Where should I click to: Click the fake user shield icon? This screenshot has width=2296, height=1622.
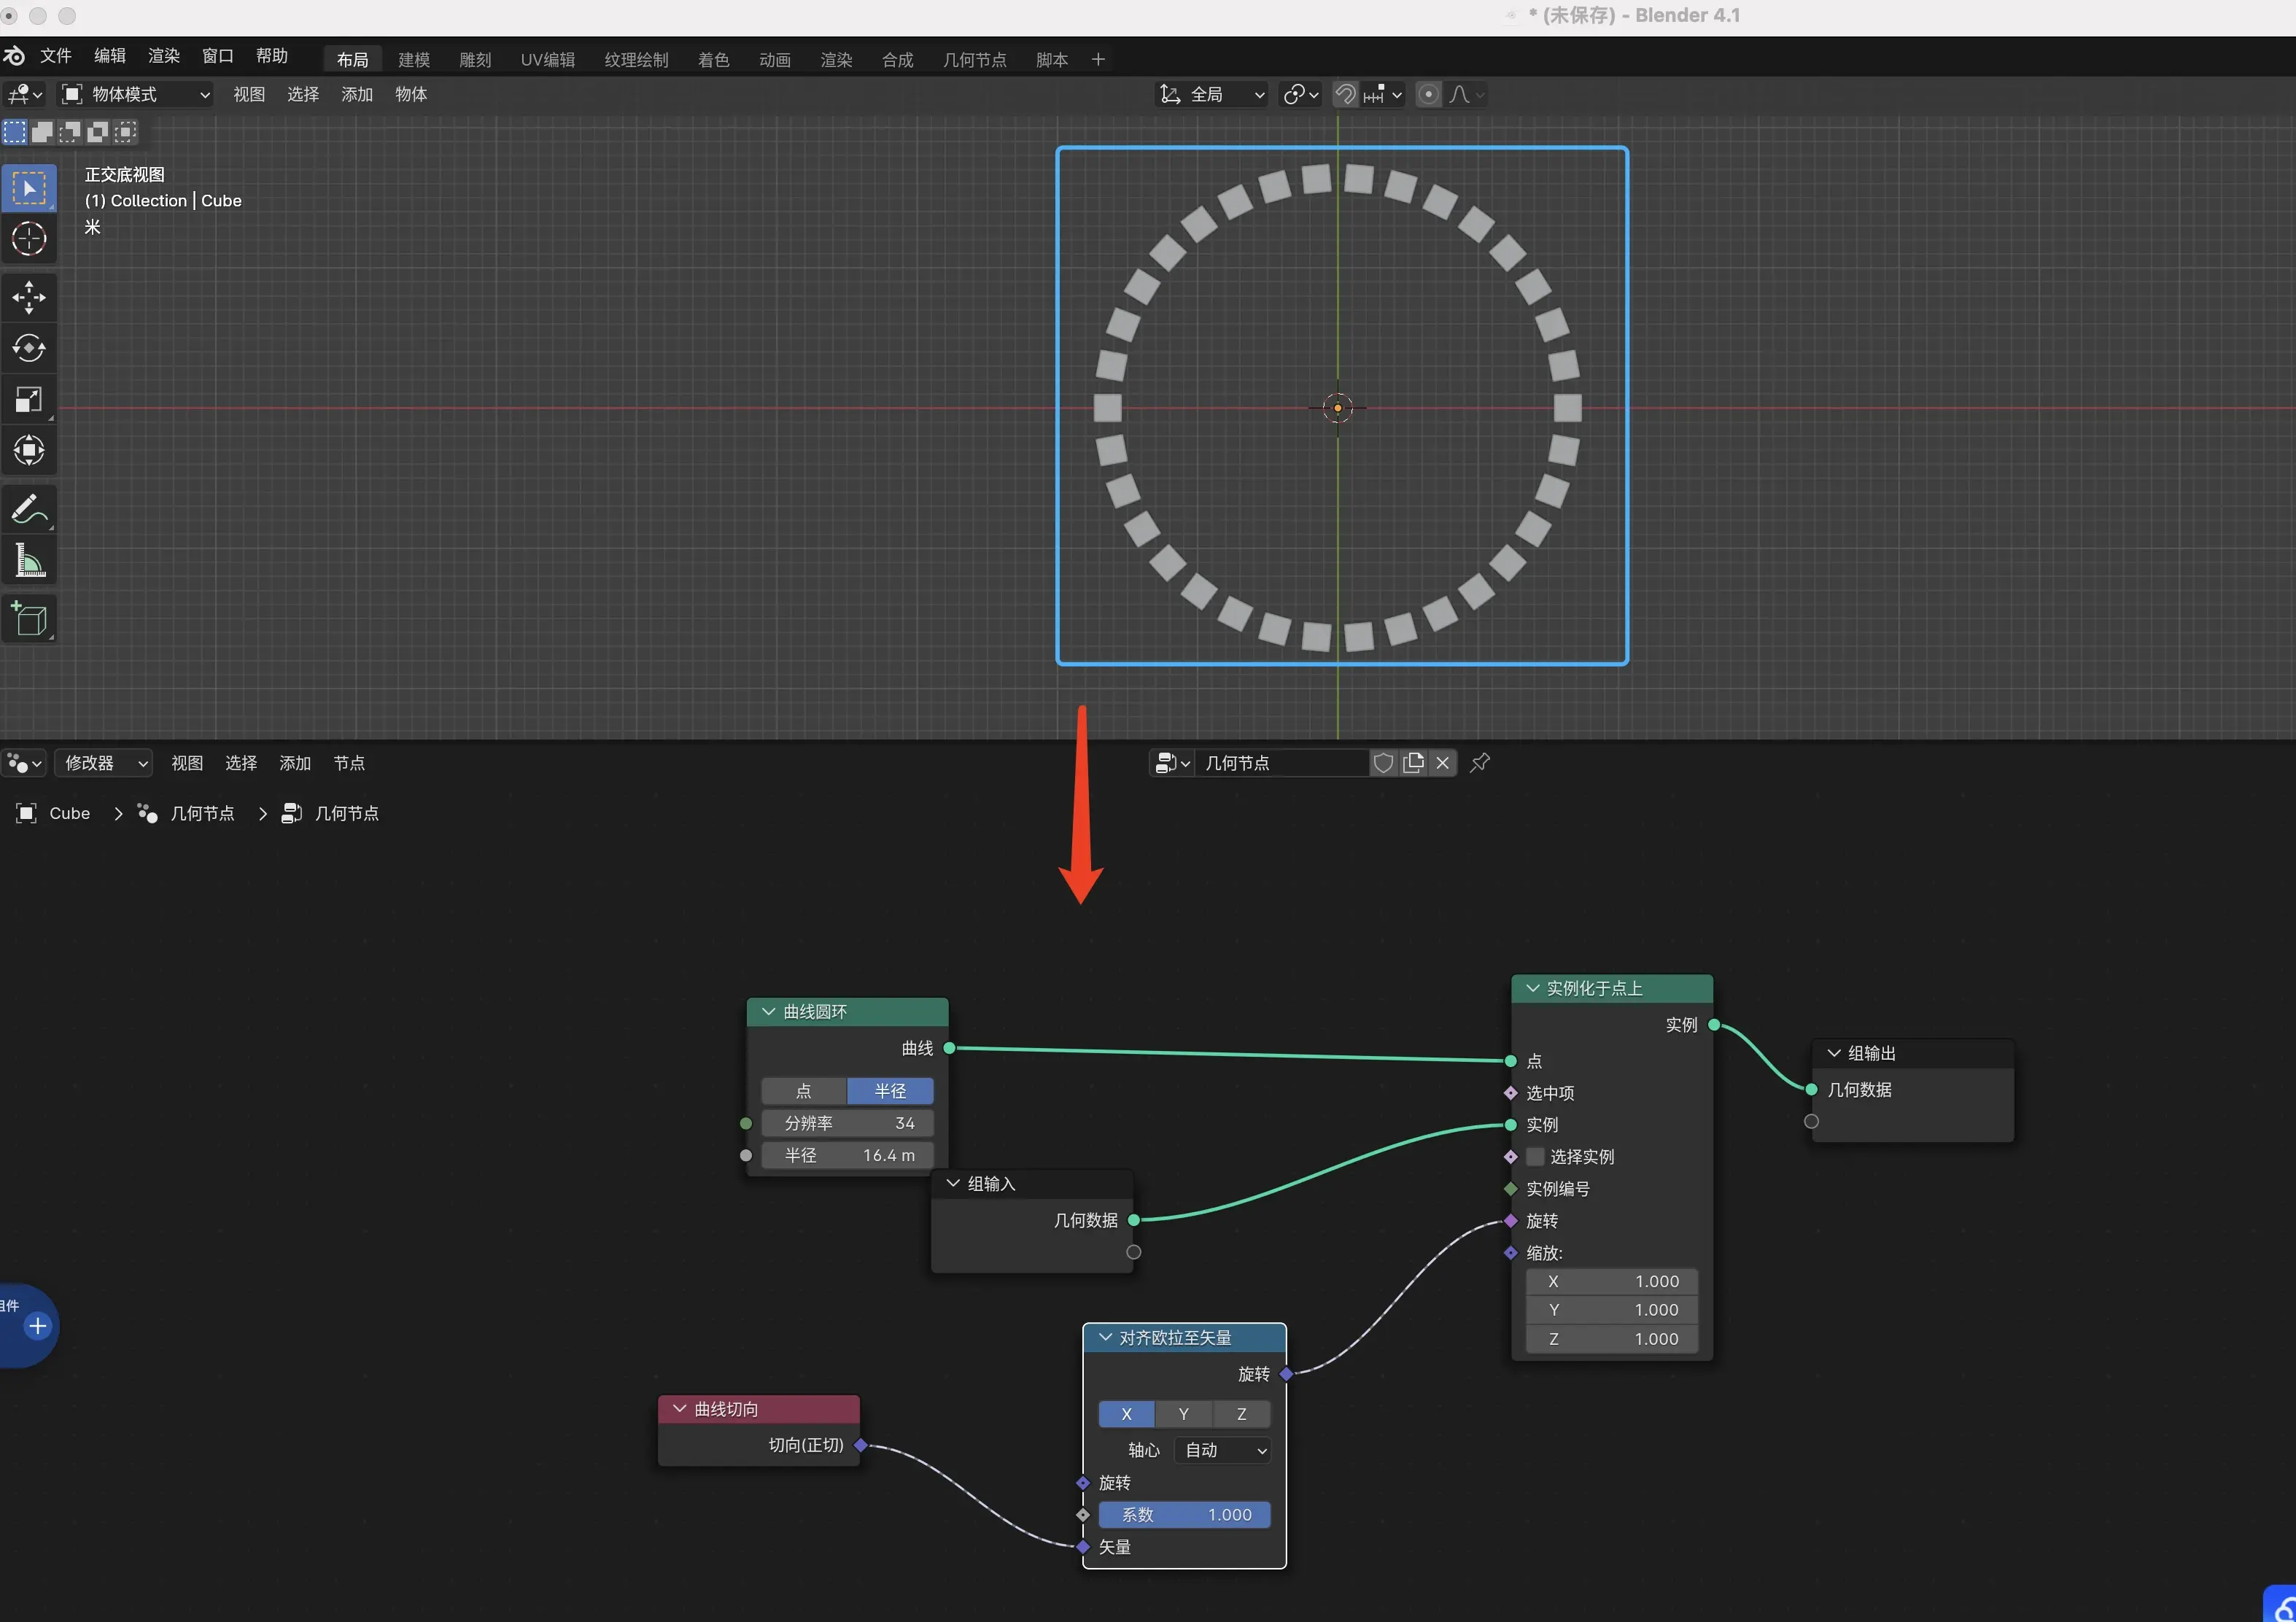click(1383, 763)
